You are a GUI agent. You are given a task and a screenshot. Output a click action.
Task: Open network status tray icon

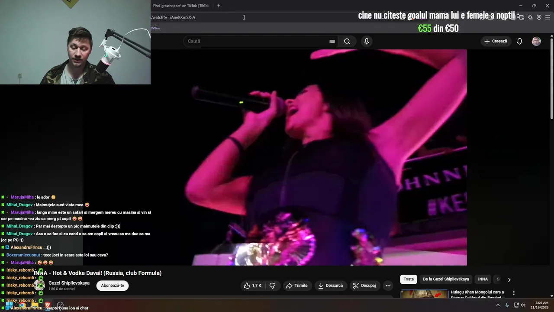pos(516,305)
